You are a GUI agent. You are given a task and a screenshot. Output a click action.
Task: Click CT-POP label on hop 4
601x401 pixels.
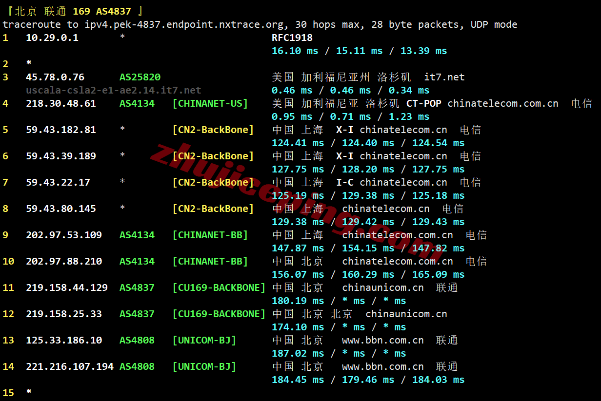(x=424, y=103)
